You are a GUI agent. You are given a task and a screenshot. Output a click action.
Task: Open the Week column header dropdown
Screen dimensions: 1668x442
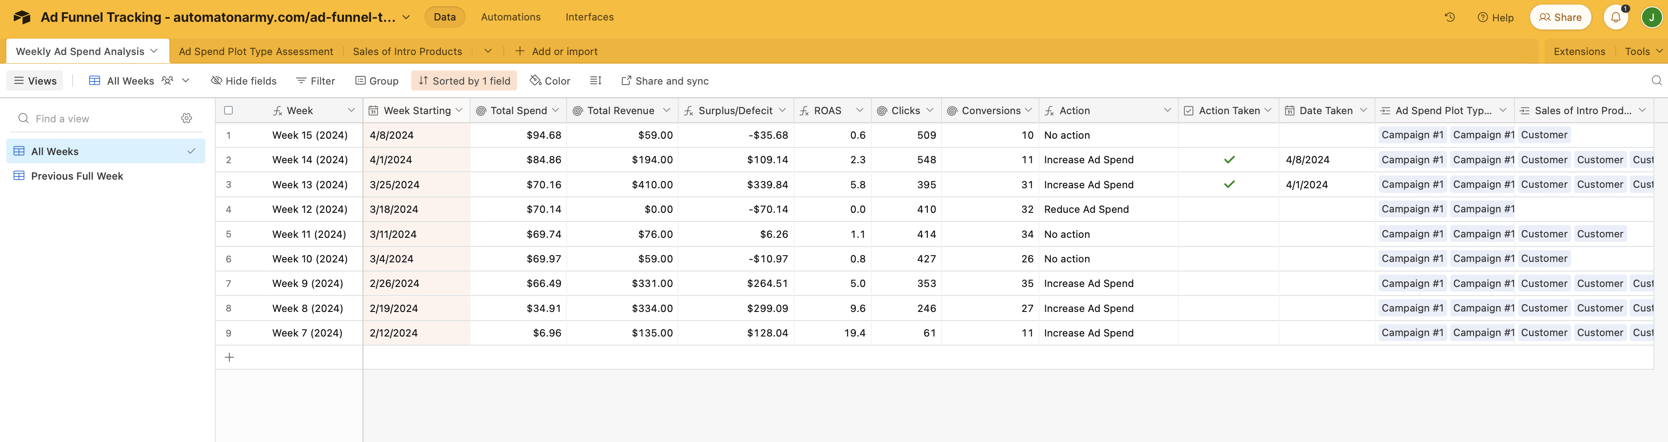352,110
